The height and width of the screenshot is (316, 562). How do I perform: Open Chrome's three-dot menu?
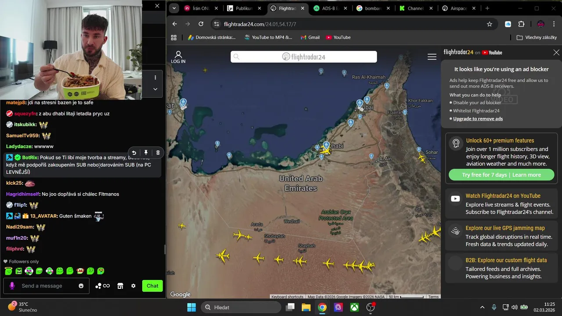(x=554, y=24)
